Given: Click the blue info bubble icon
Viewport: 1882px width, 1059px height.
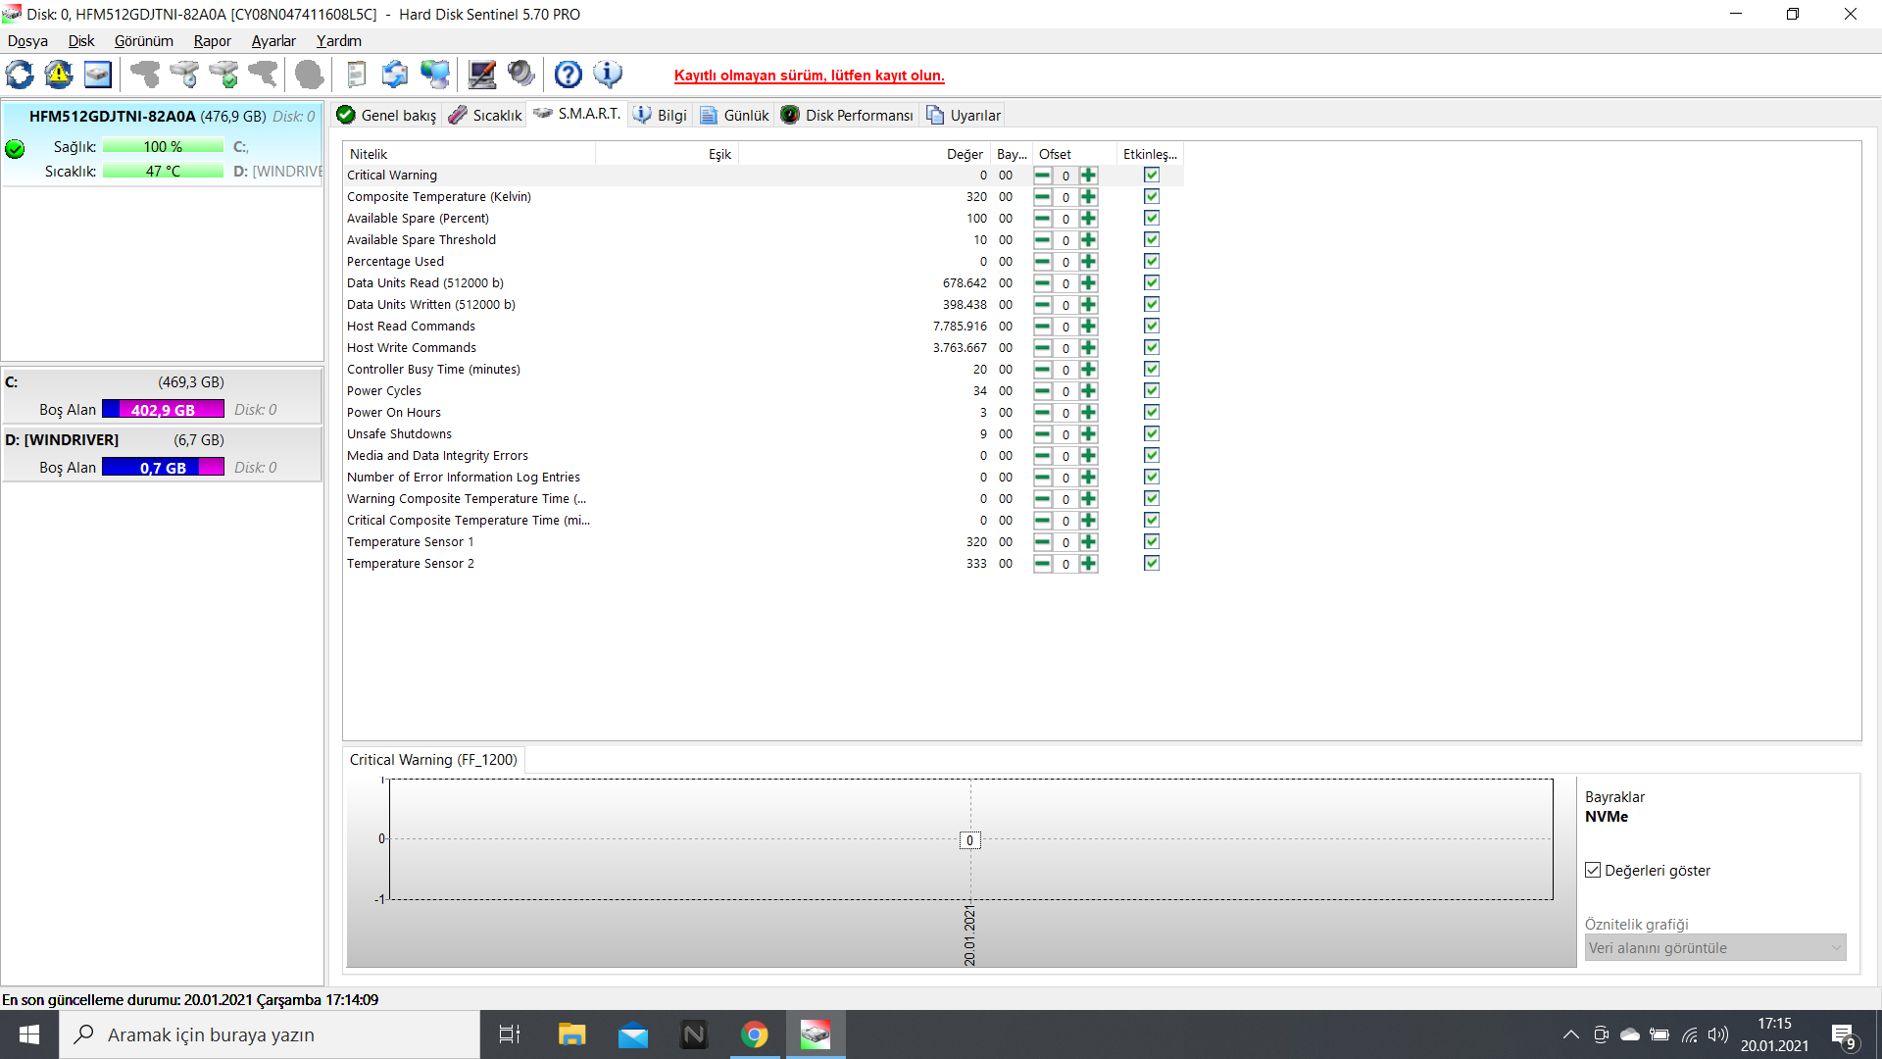Looking at the screenshot, I should click(608, 75).
